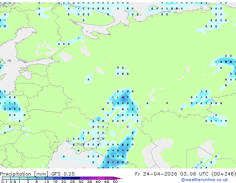
Task: Select the dark navy 25–30 mm swatch
Action: (75, 178)
